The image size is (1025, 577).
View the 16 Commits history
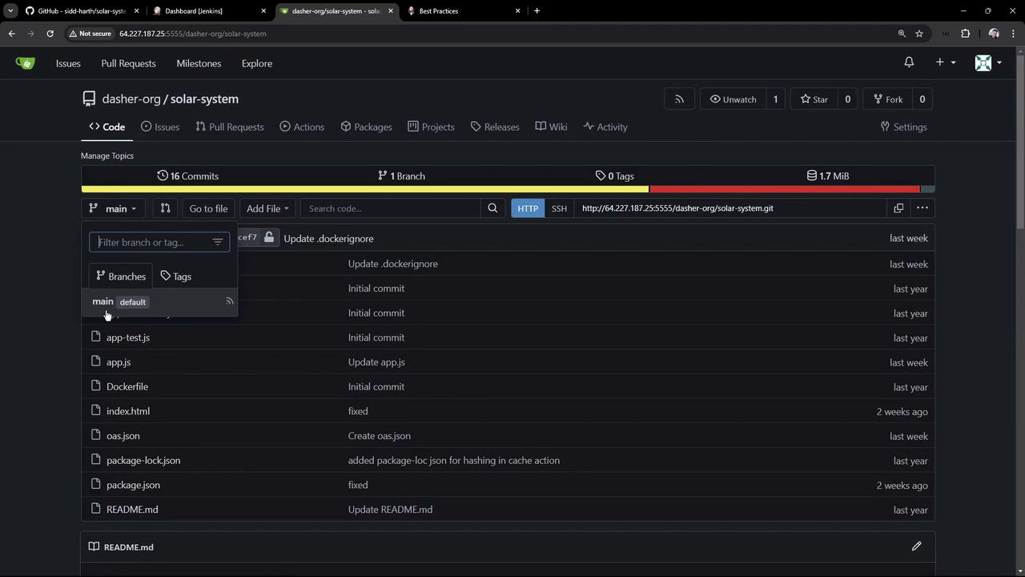(188, 176)
